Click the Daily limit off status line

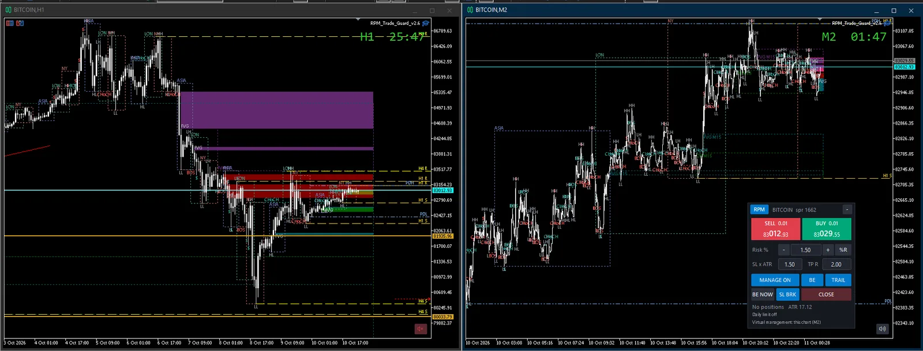pyautogui.click(x=764, y=315)
